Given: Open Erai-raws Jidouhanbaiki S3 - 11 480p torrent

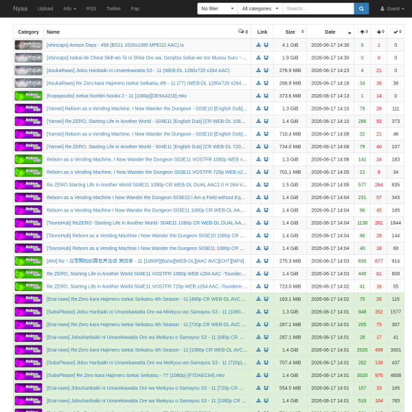Looking at the screenshot, I should tap(145, 337).
